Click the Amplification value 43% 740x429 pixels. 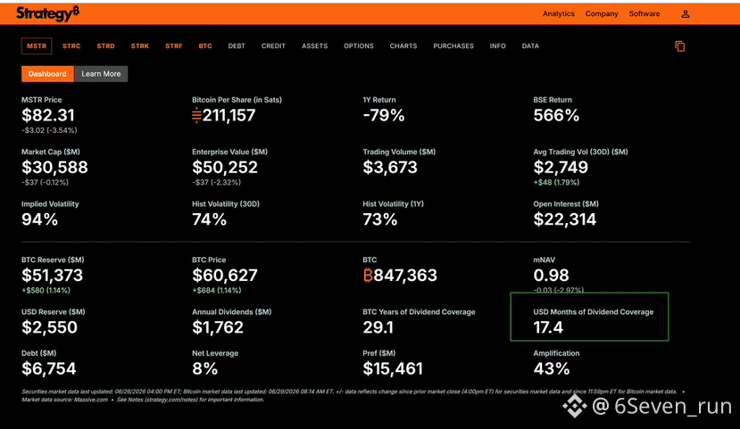coord(552,368)
